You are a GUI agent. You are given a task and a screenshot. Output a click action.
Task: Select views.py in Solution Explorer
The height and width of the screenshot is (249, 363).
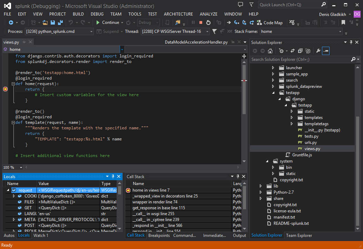tap(312, 149)
